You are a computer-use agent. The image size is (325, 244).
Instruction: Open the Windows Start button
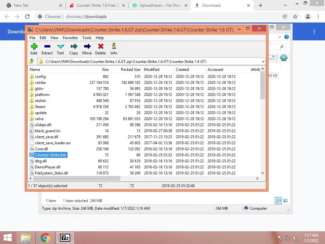(8, 238)
